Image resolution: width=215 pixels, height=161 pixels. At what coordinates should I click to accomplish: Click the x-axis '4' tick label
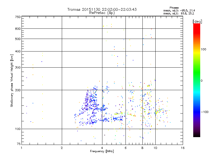[102, 148]
